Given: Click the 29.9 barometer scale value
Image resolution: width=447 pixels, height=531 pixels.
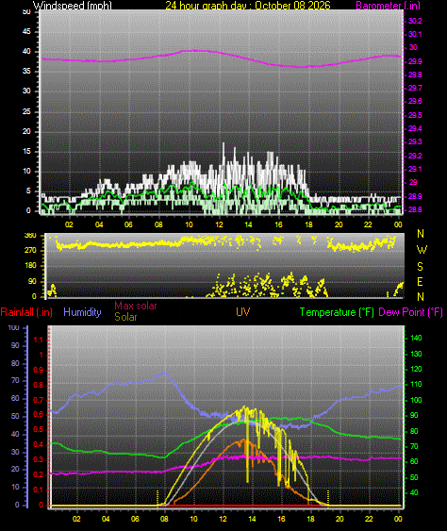Looking at the screenshot, I should coord(415,61).
